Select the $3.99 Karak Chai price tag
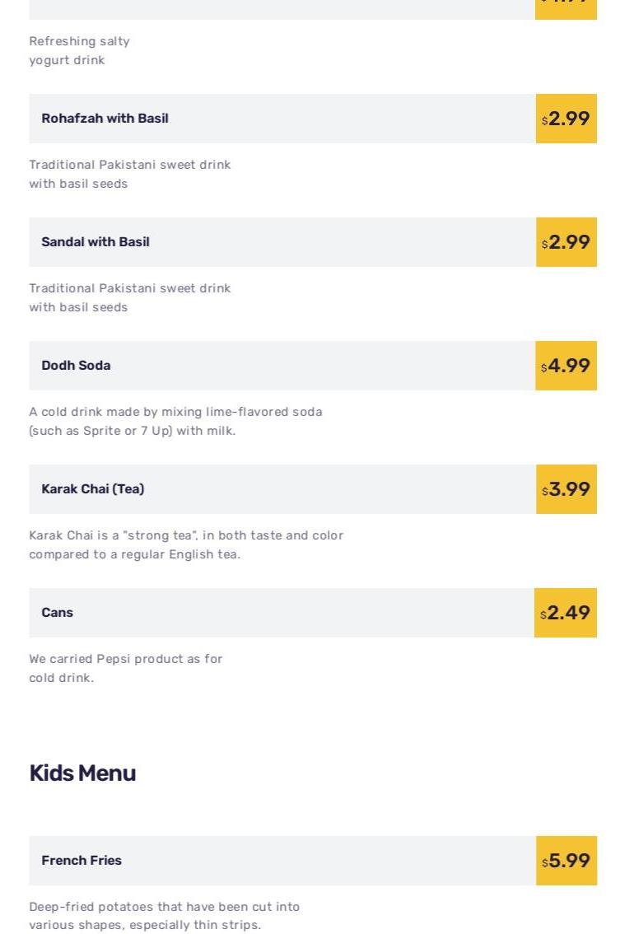Image resolution: width=634 pixels, height=934 pixels. 566,489
